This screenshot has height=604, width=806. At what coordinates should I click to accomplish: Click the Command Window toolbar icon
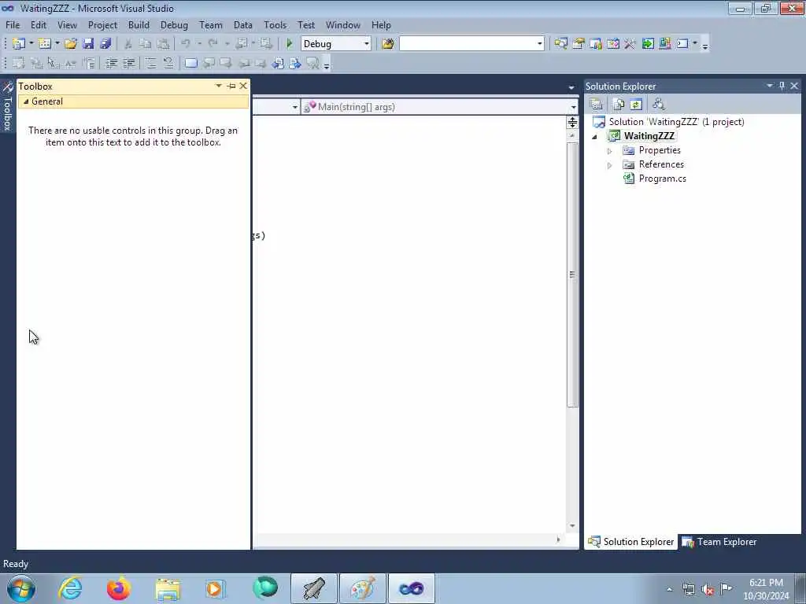(682, 44)
